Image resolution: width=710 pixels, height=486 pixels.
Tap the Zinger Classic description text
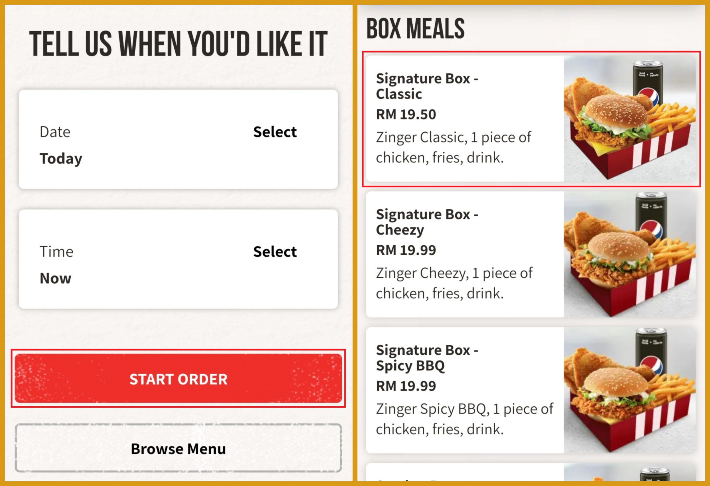[453, 147]
